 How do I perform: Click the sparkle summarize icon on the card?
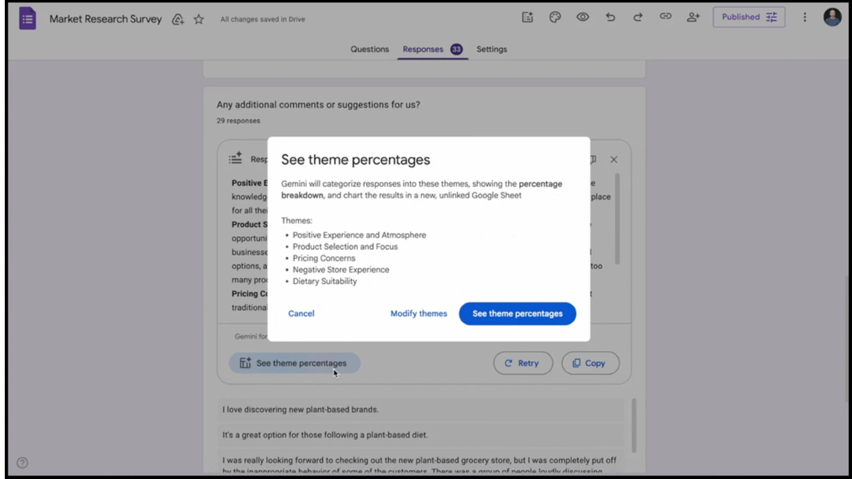[x=235, y=158]
